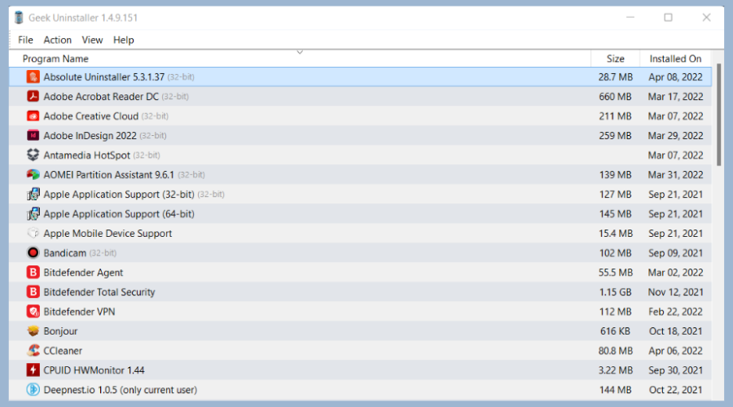Select CPUID HWMonitor 1.44 name
733x407 pixels.
(x=94, y=370)
